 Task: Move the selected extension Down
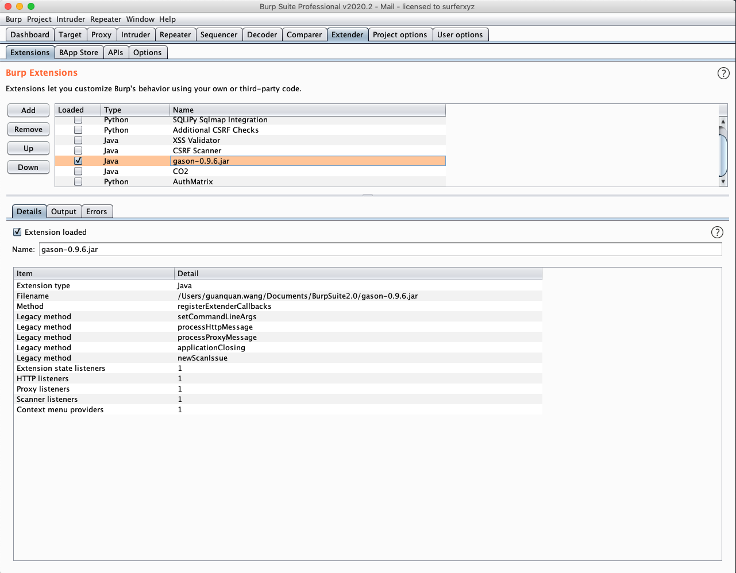pos(28,168)
